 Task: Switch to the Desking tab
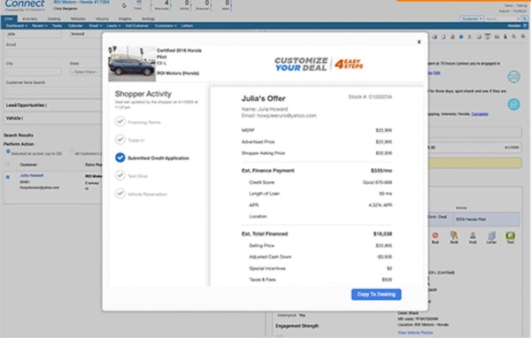pos(54,19)
